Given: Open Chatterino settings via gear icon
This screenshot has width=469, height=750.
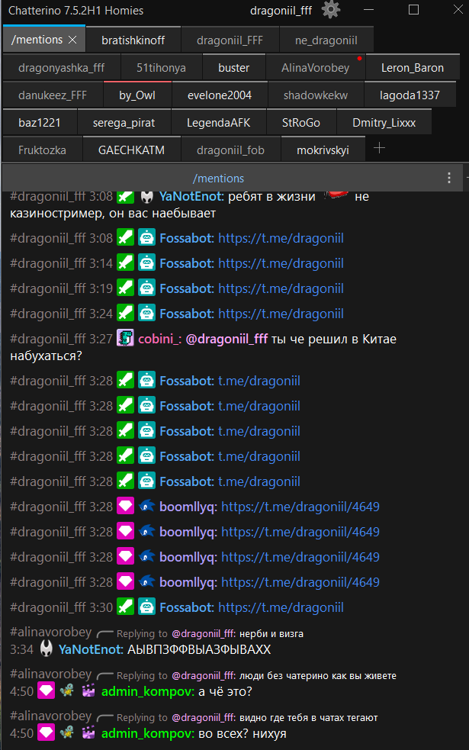Looking at the screenshot, I should (331, 10).
